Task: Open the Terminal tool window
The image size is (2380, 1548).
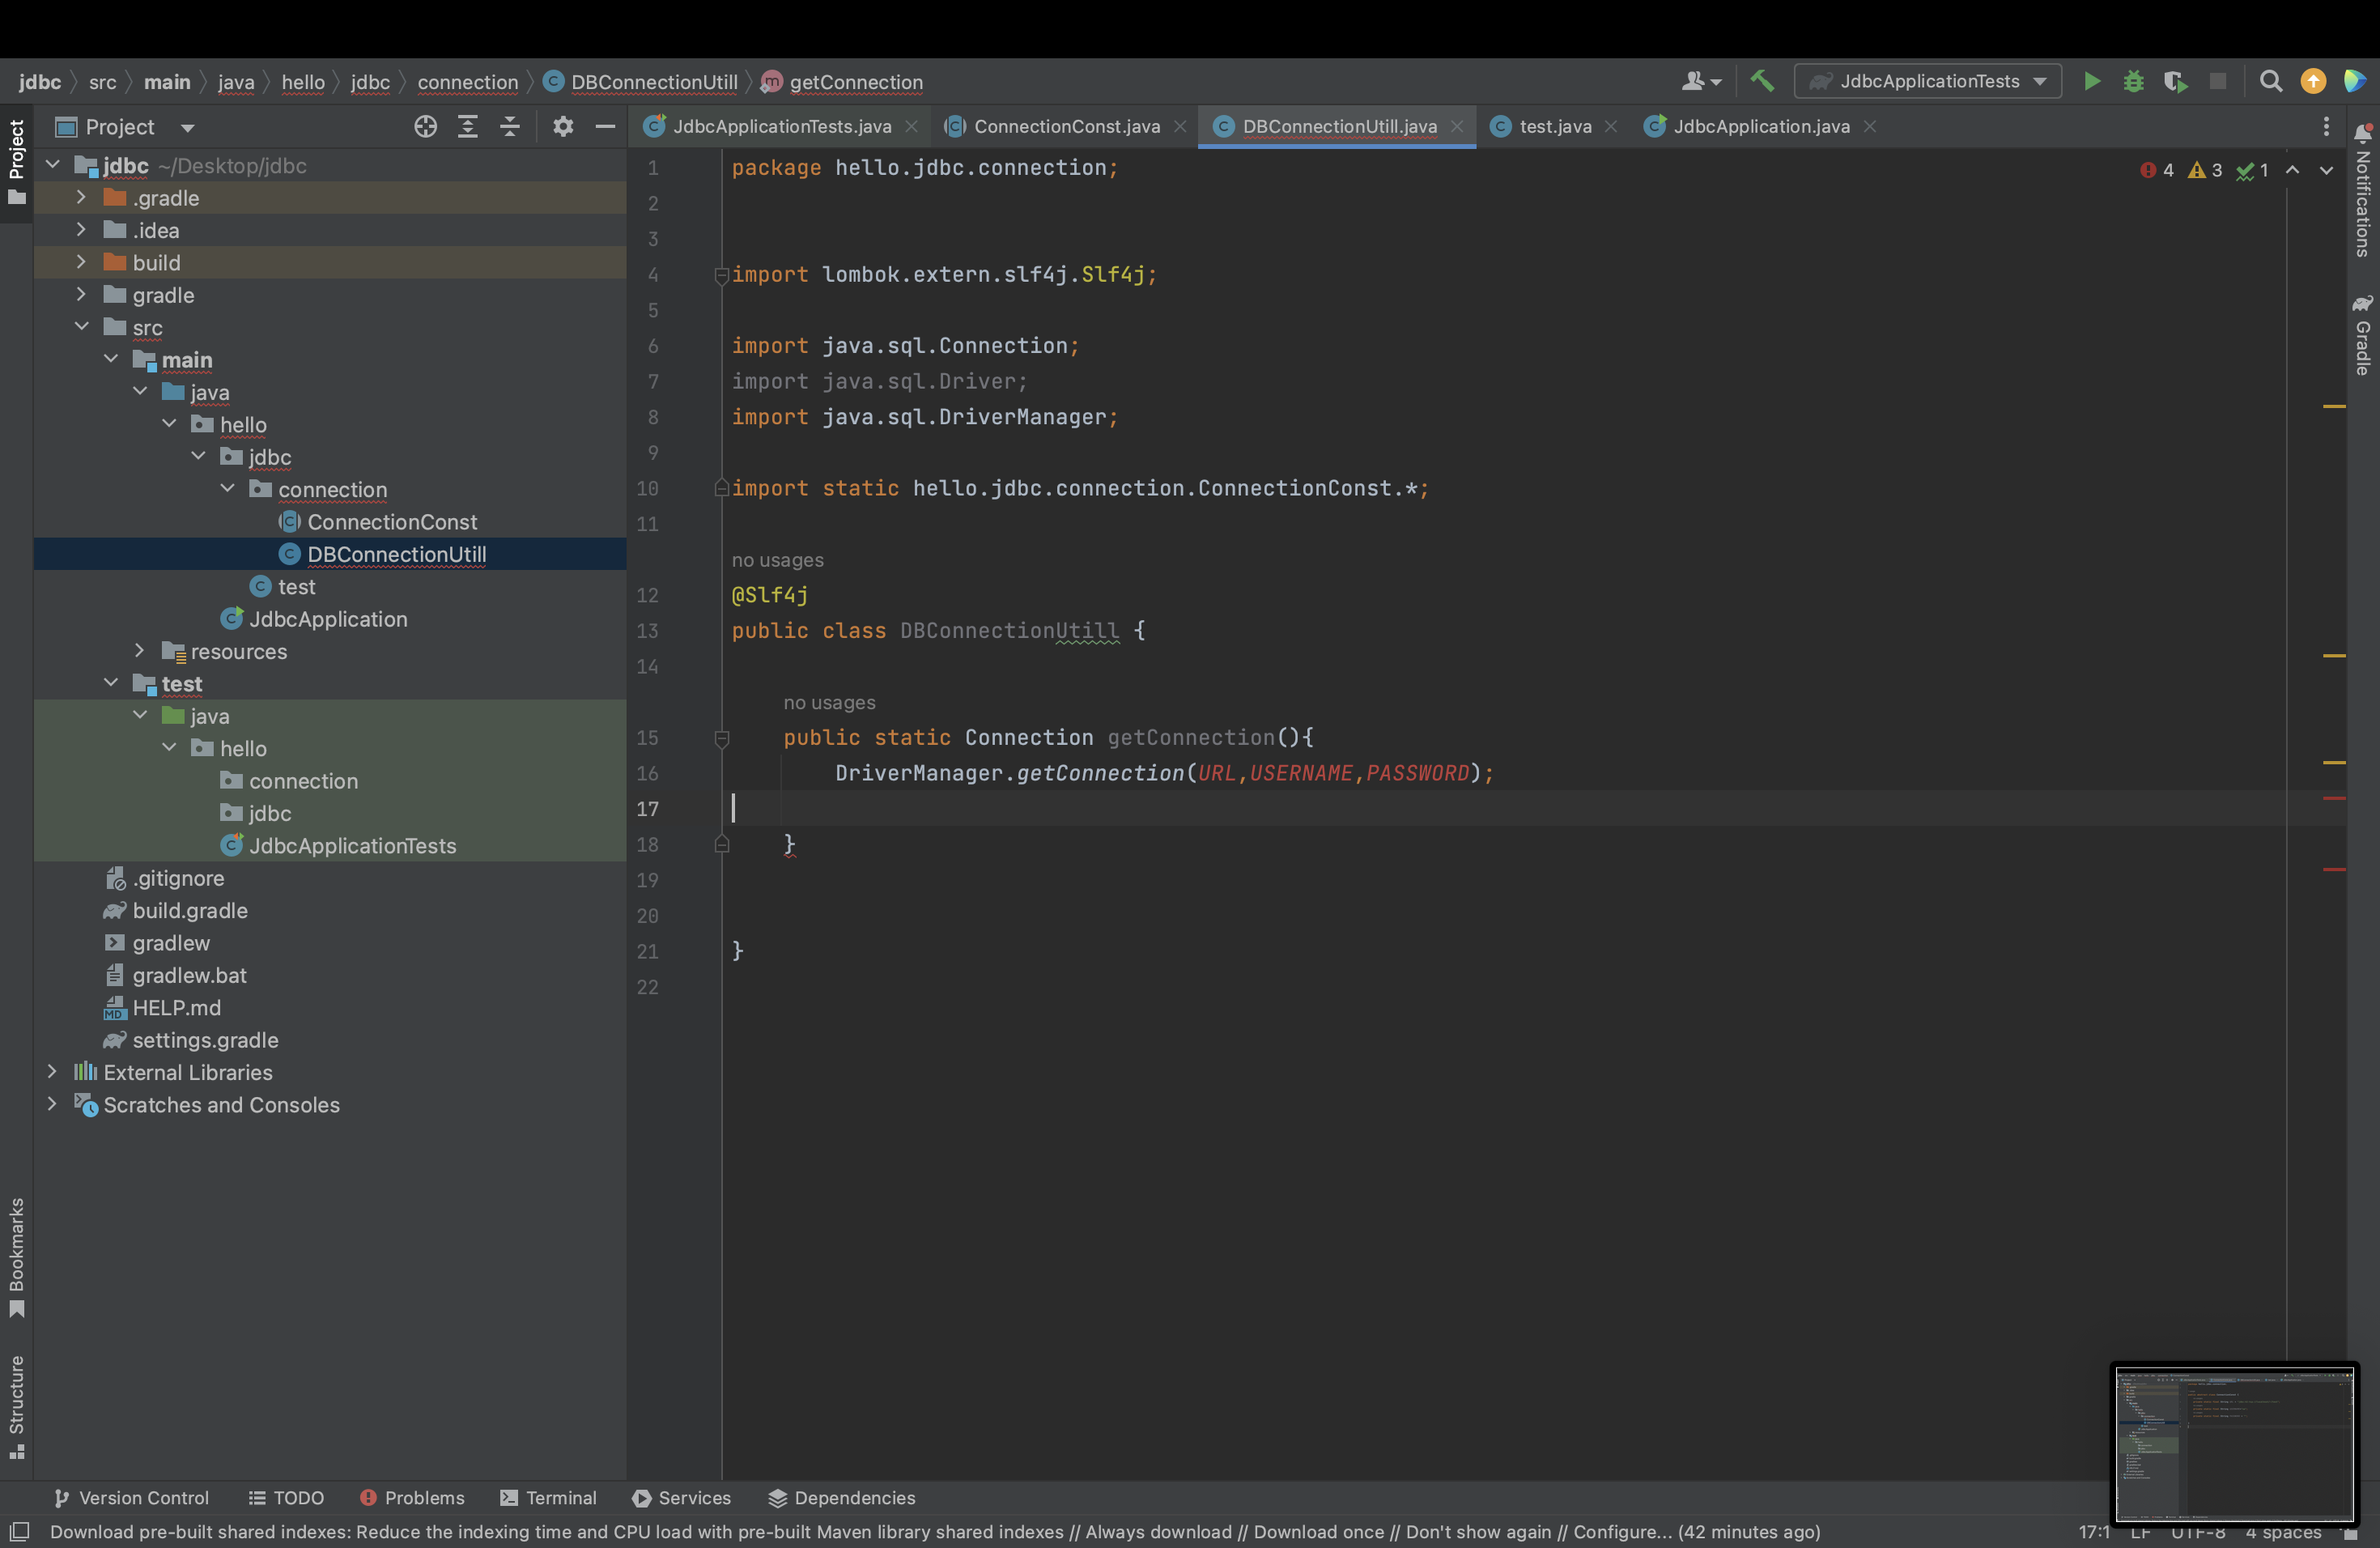Action: pos(548,1497)
